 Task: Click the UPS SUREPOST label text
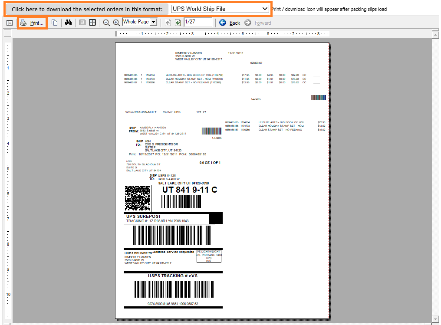[x=143, y=216]
